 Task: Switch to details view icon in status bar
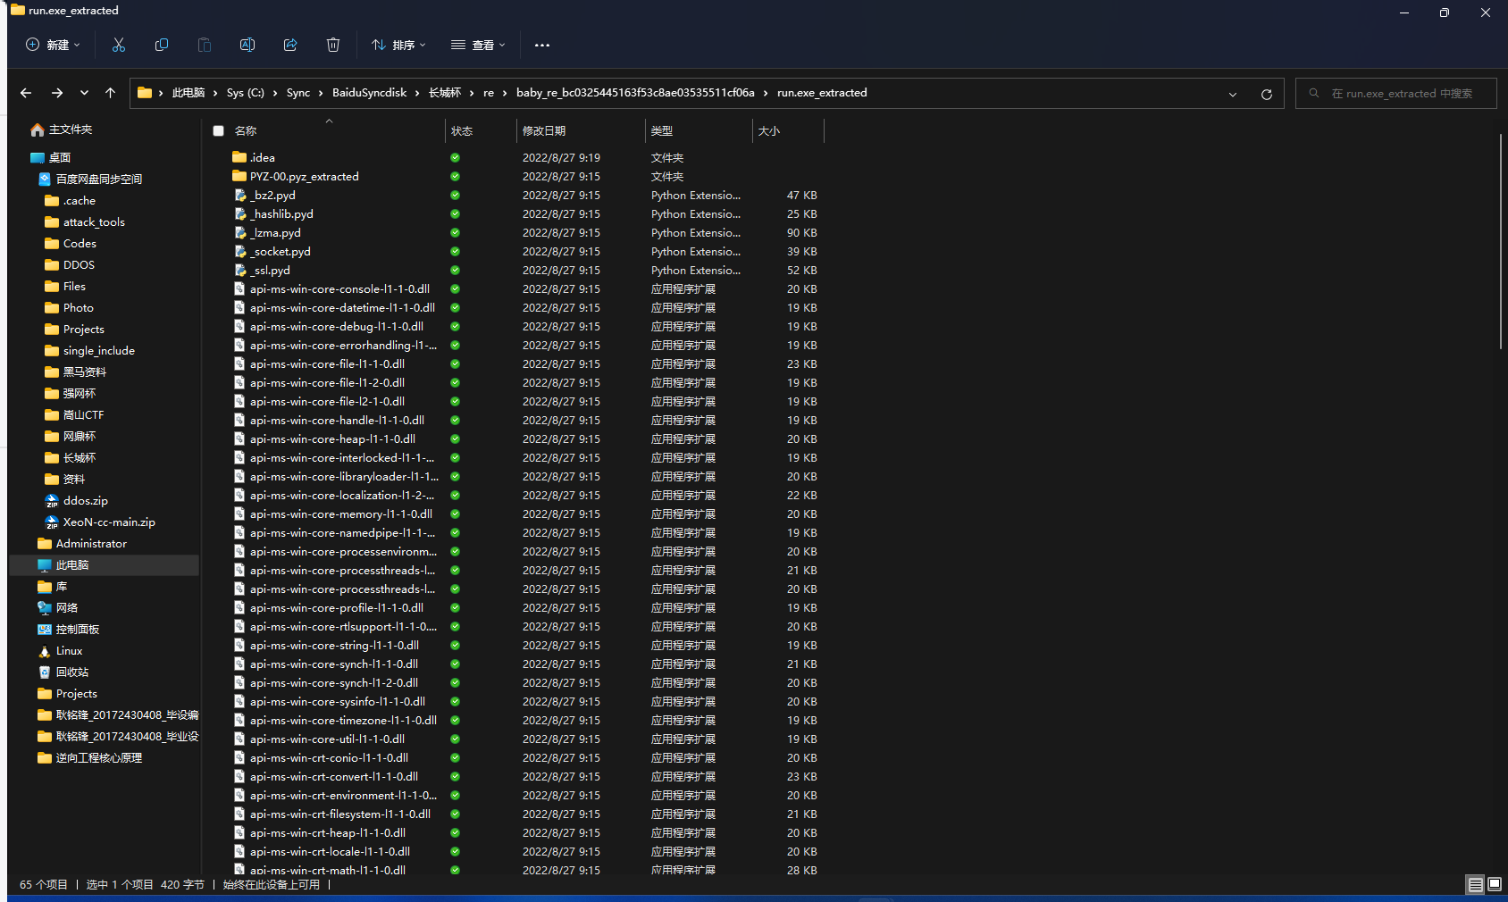click(x=1475, y=884)
